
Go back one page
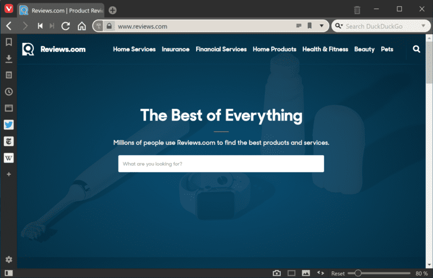pyautogui.click(x=9, y=26)
